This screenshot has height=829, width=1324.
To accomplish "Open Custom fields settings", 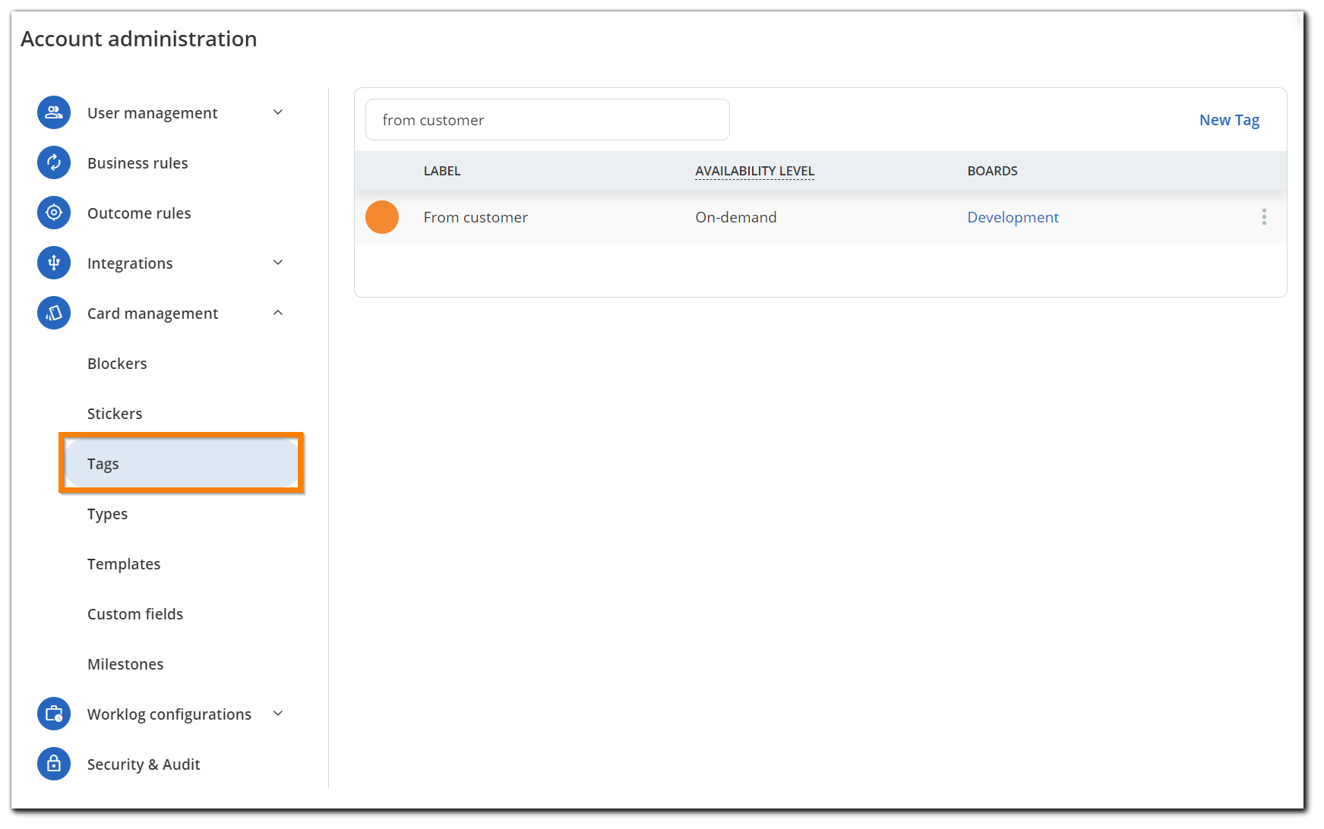I will click(x=135, y=614).
